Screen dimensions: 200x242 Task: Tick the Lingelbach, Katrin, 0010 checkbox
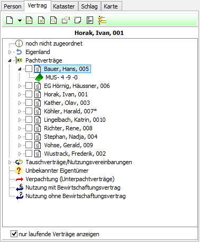tap(29, 120)
